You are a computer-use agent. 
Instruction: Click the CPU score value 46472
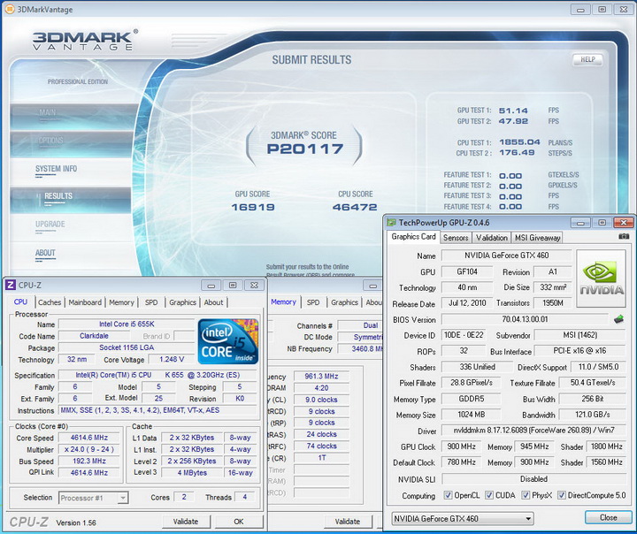(355, 207)
